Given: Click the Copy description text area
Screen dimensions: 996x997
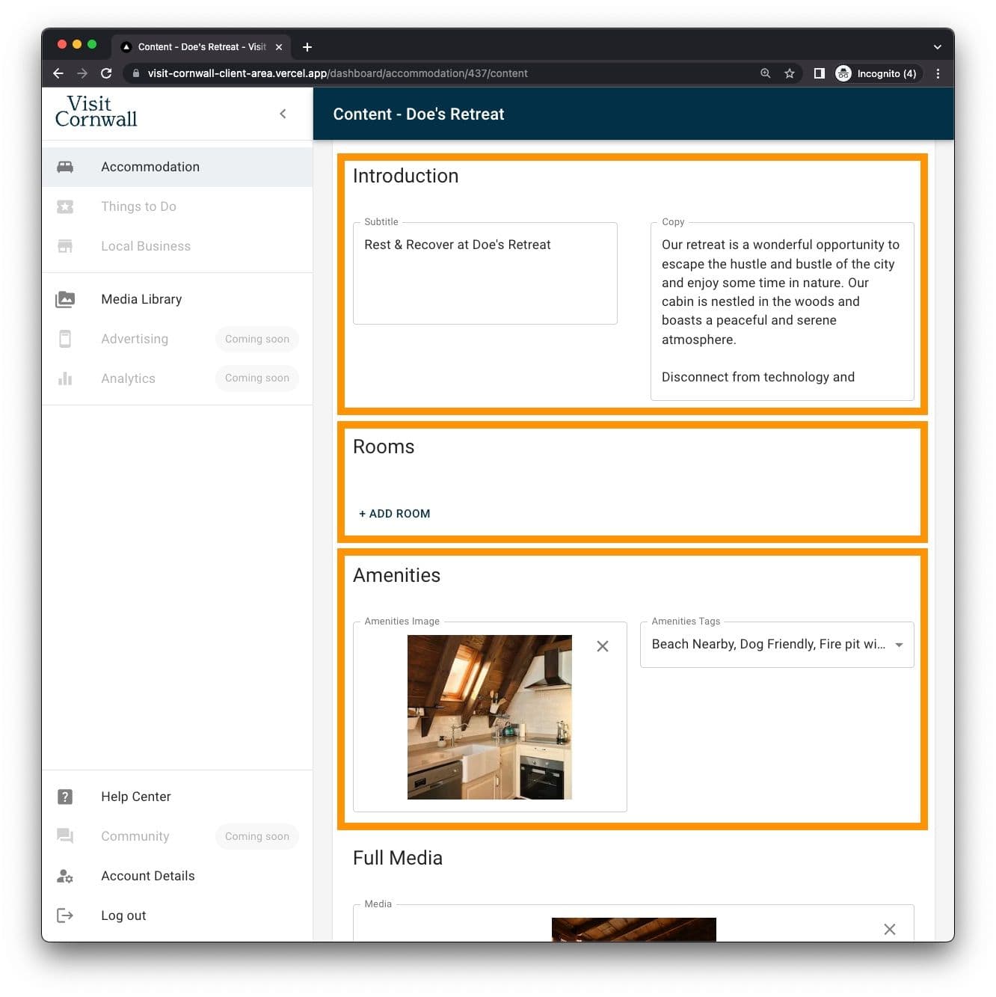Looking at the screenshot, I should pos(781,310).
